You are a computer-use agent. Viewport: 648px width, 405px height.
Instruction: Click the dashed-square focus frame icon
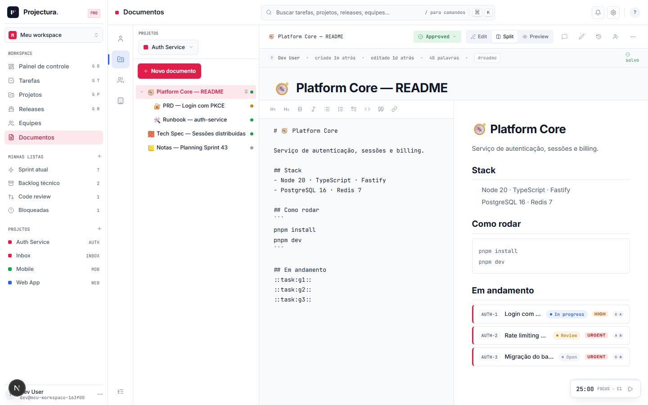pyautogui.click(x=564, y=37)
